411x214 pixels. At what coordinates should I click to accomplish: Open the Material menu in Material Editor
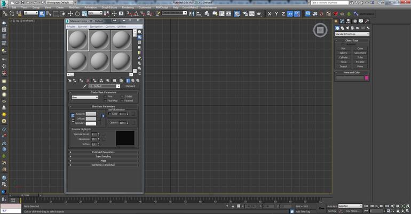click(82, 27)
